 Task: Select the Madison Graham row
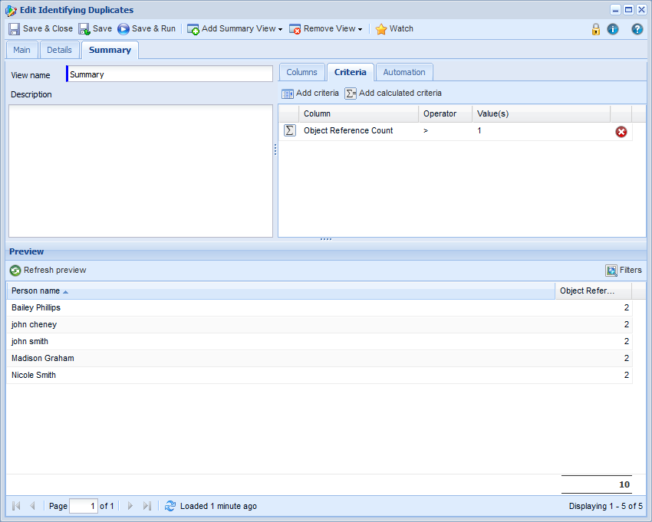[319, 358]
